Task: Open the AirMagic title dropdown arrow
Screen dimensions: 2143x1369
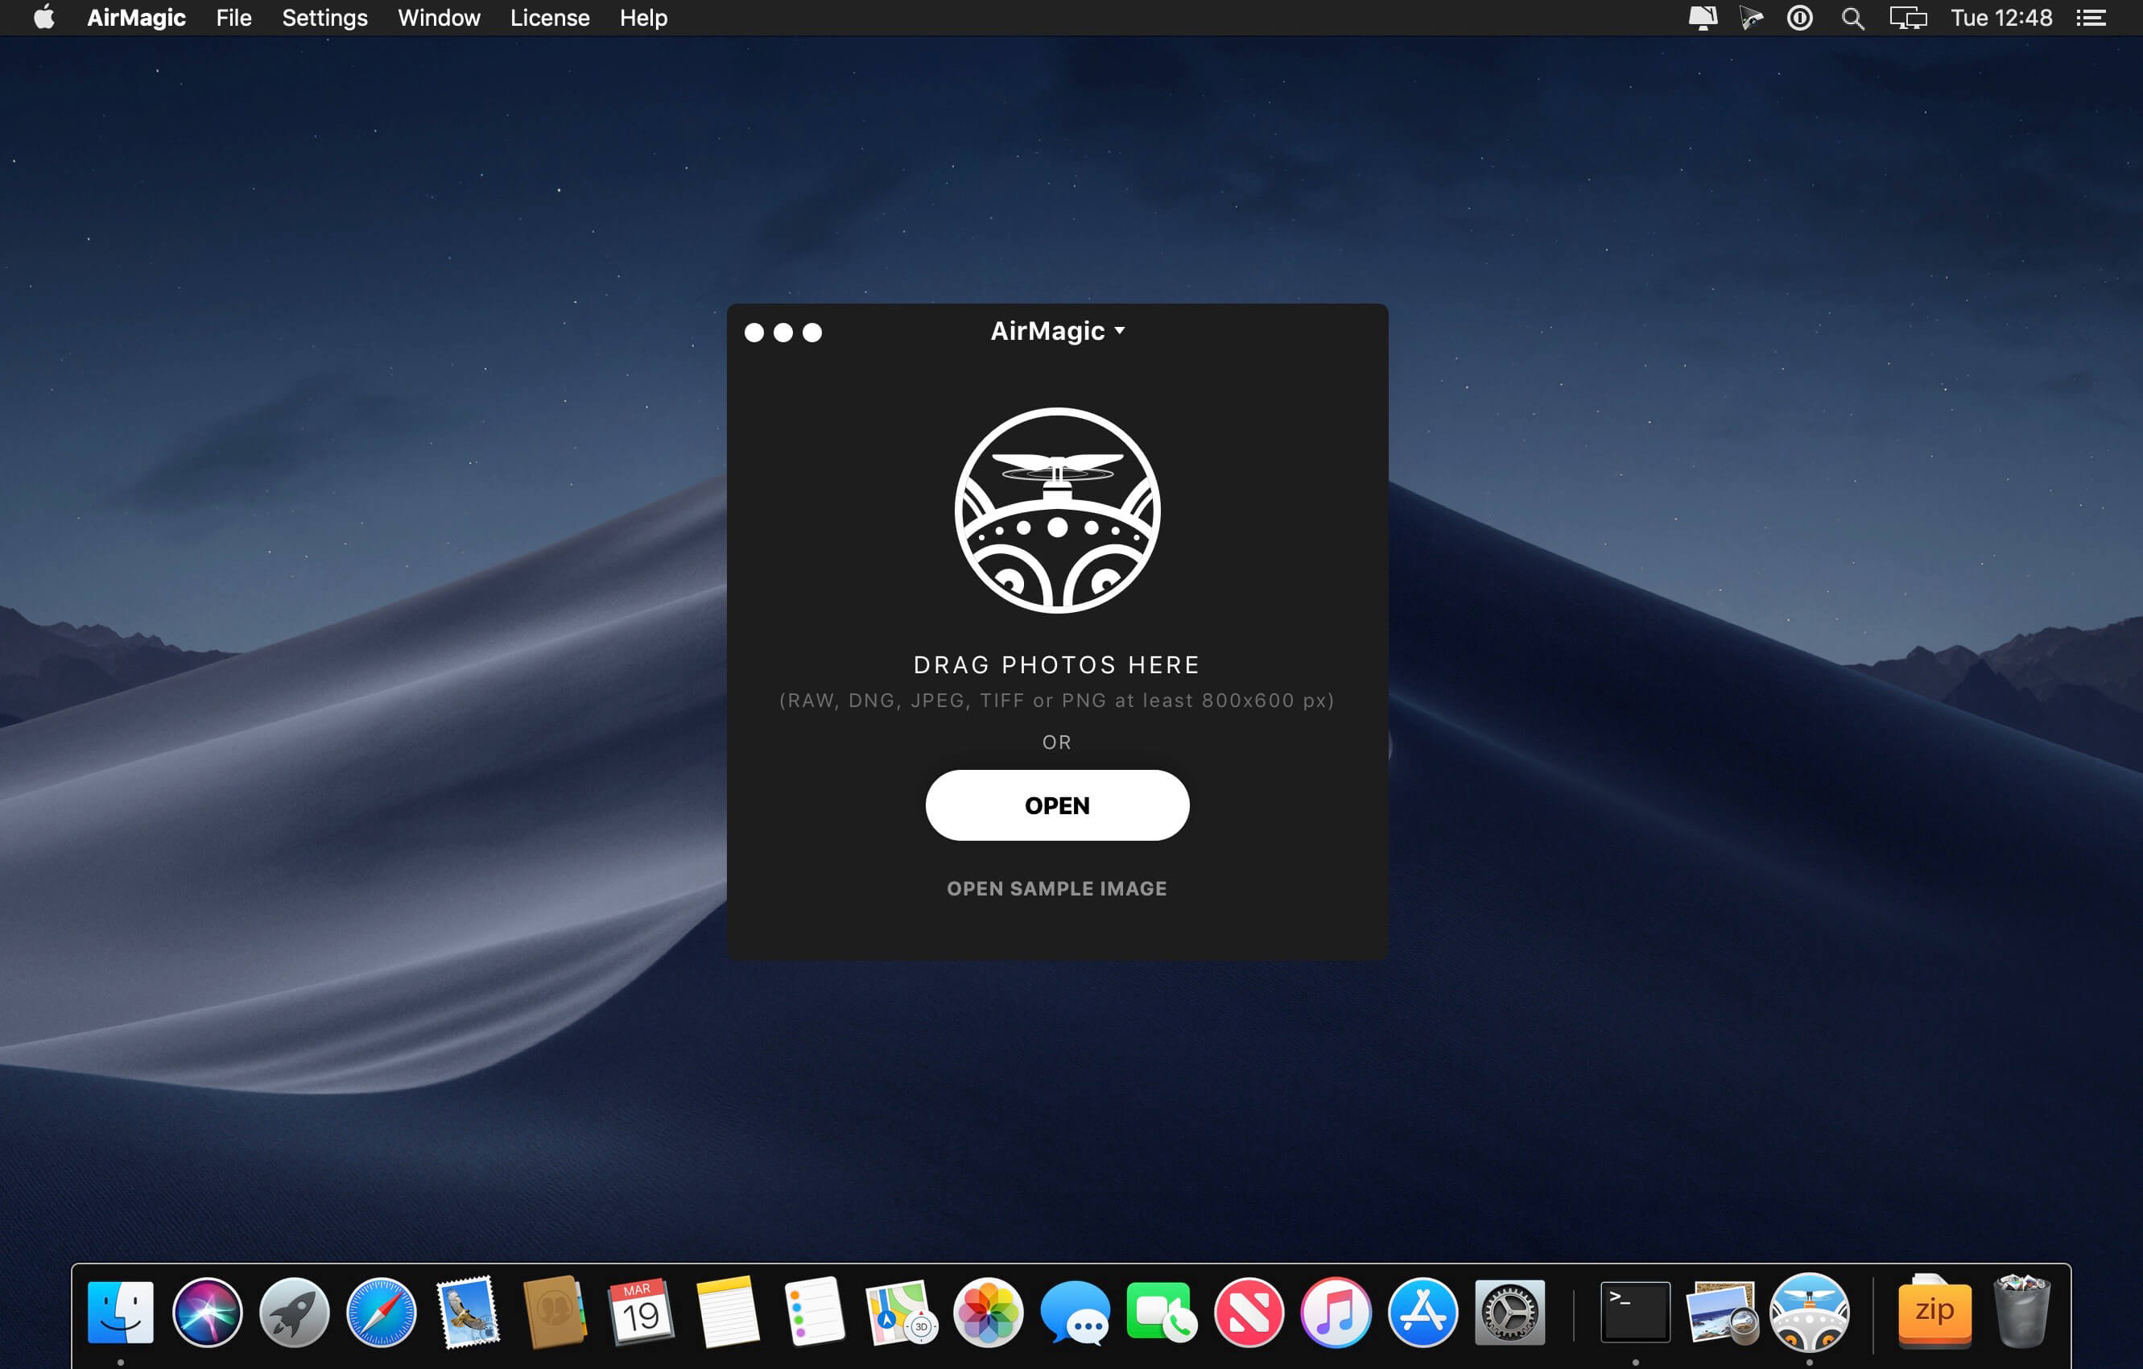Action: tap(1120, 331)
